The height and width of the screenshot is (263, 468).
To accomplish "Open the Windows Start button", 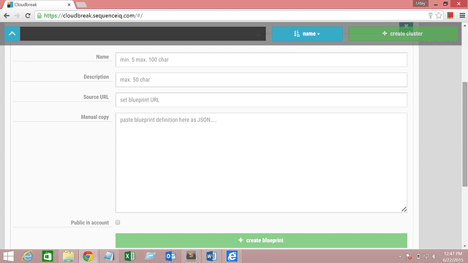I will click(x=8, y=256).
